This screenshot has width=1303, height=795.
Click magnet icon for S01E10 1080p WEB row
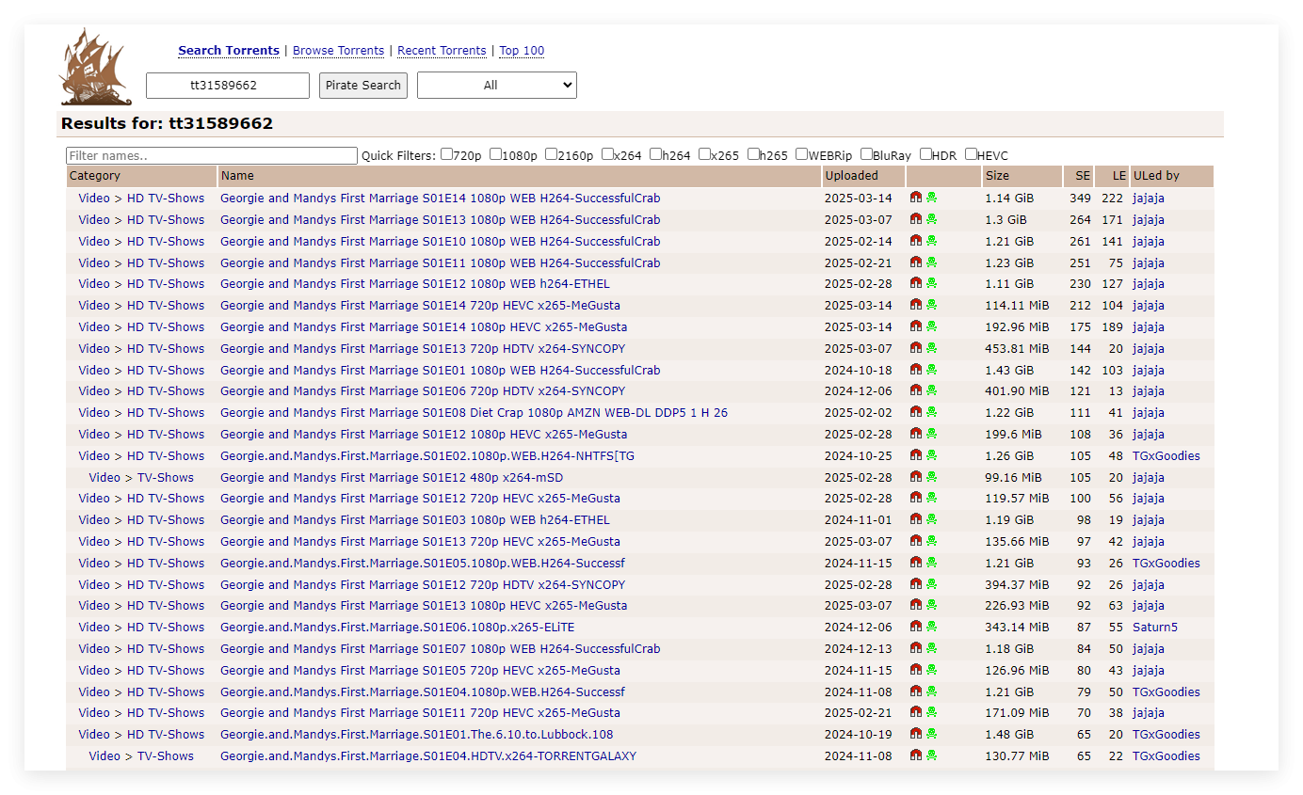[x=916, y=241]
